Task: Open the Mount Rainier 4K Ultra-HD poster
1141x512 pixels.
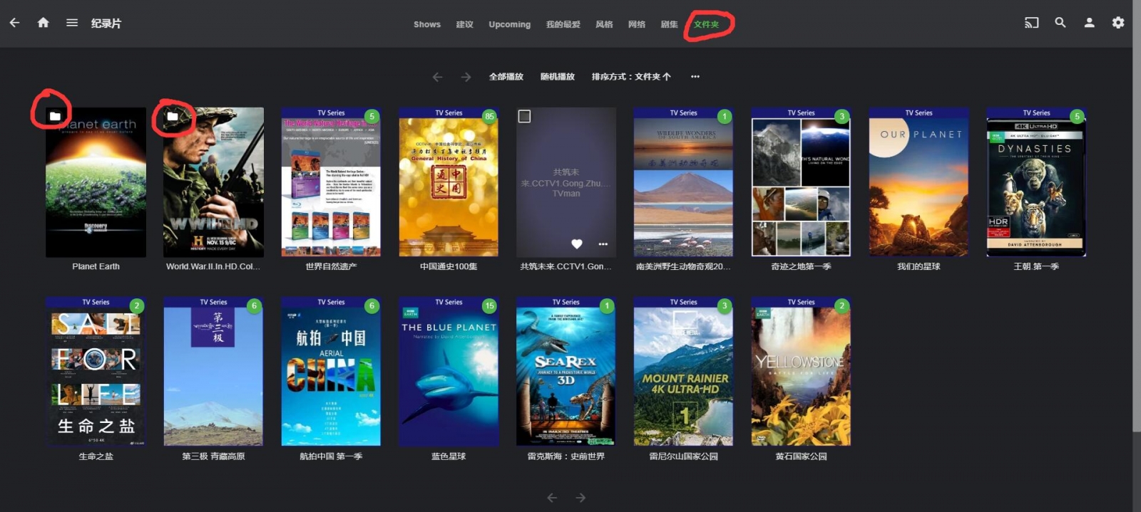Action: [683, 372]
